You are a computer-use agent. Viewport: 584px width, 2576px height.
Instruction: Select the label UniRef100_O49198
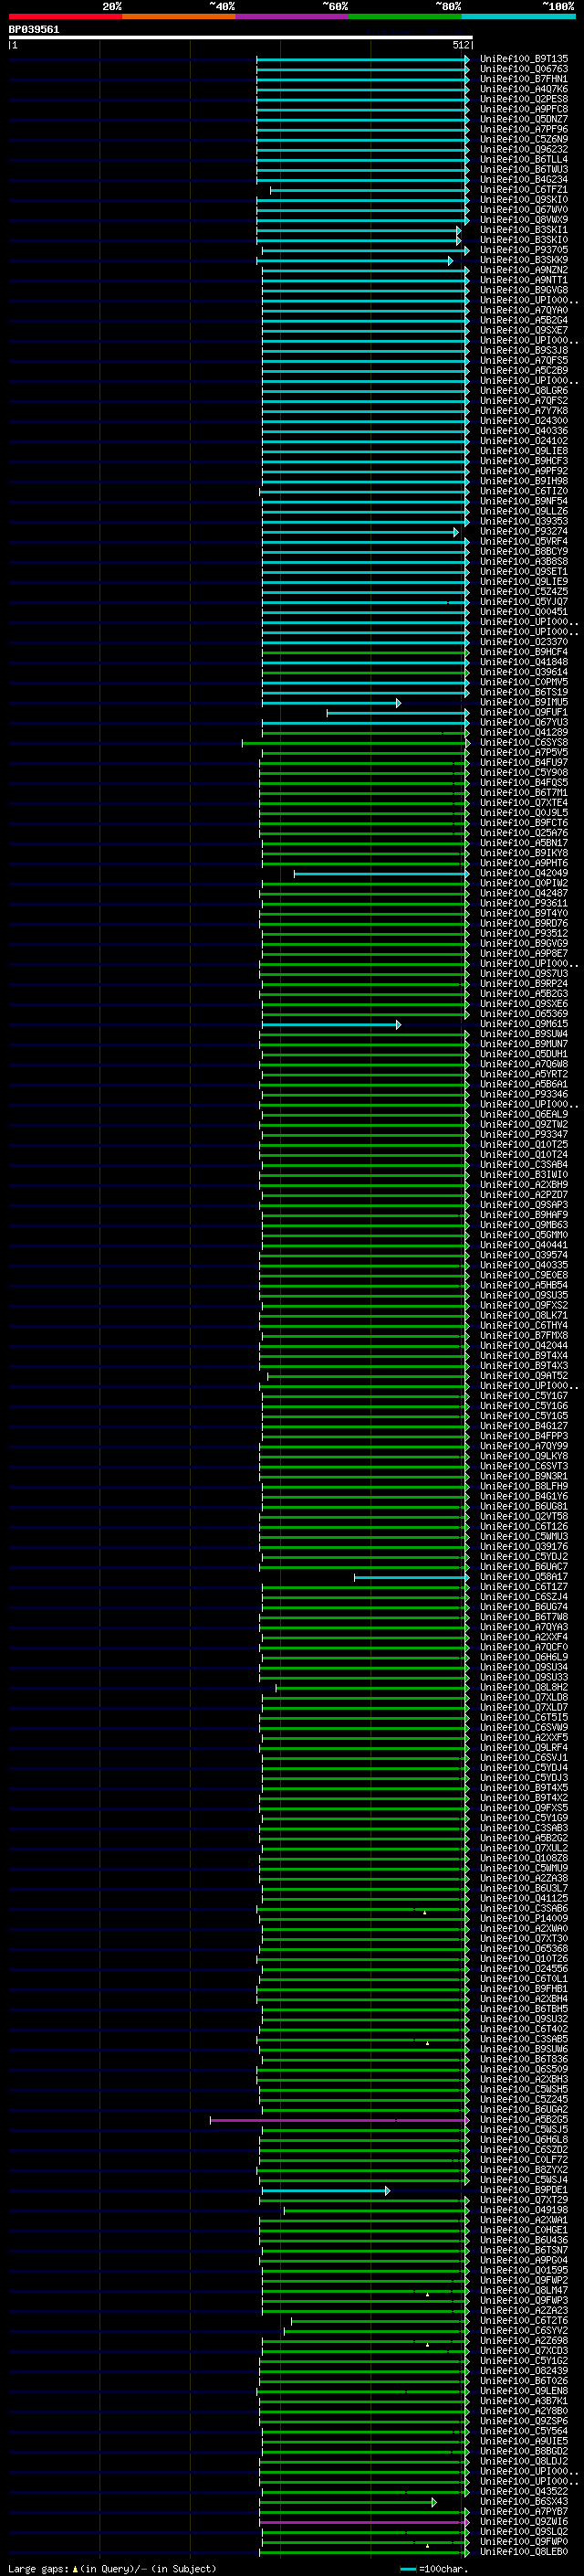pos(524,2211)
